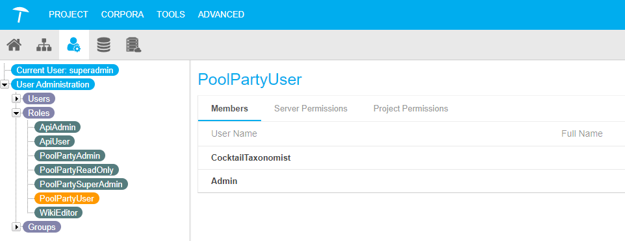
Task: Open the database stack icon
Action: tap(104, 45)
